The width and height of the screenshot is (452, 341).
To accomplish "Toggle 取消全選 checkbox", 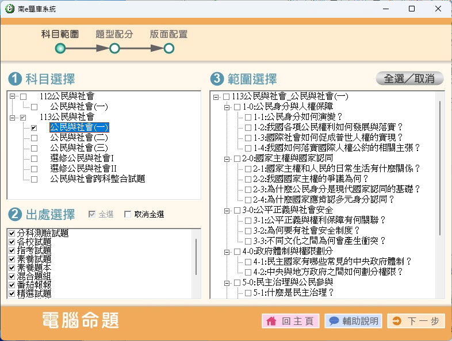I will tap(128, 214).
